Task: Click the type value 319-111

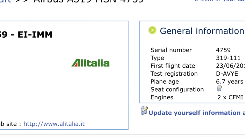Action: 228,58
